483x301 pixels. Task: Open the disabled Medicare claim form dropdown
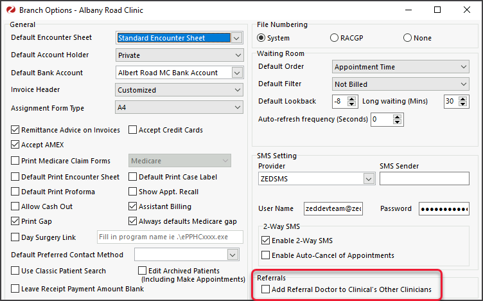(180, 161)
